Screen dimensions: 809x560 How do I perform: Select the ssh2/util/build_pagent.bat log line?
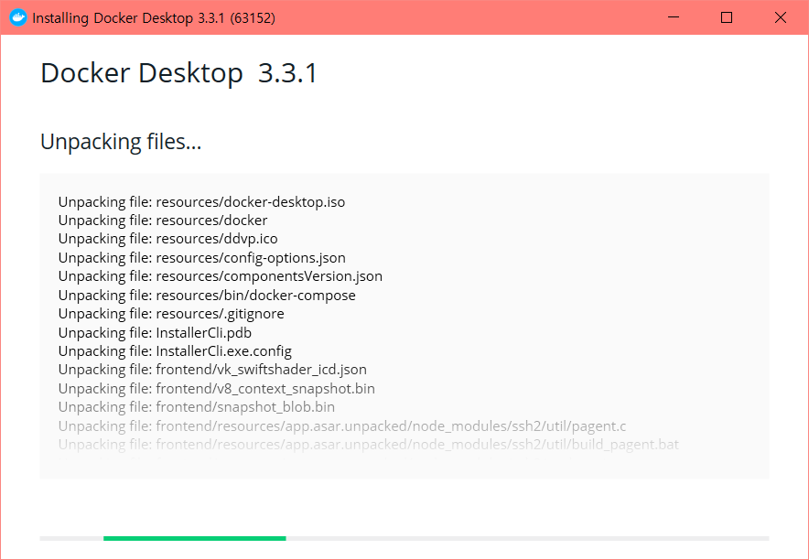[x=369, y=444]
